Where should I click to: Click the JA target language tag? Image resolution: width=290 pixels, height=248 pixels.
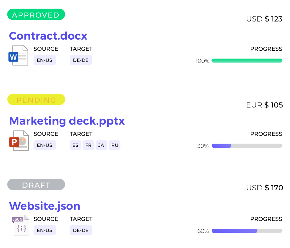101,145
